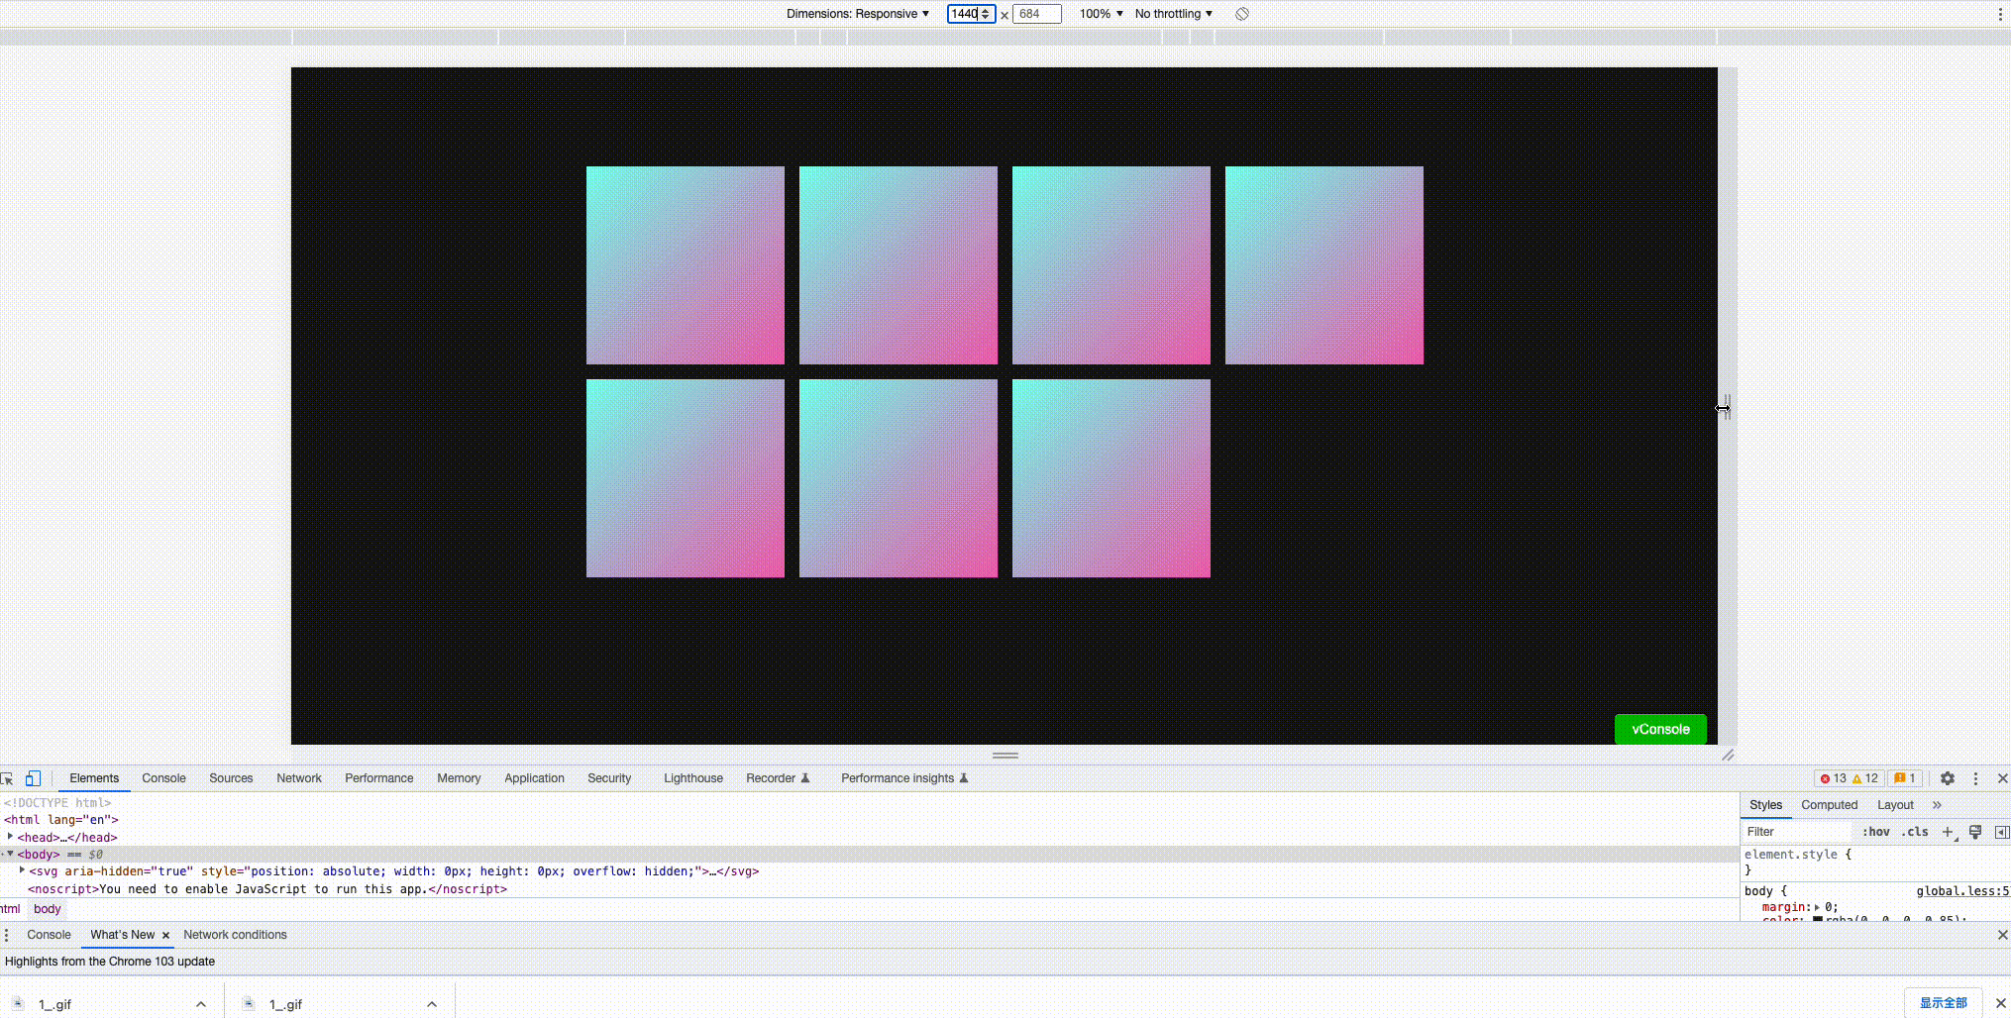The width and height of the screenshot is (2011, 1018).
Task: Close the downloads bar
Action: tap(2000, 1003)
